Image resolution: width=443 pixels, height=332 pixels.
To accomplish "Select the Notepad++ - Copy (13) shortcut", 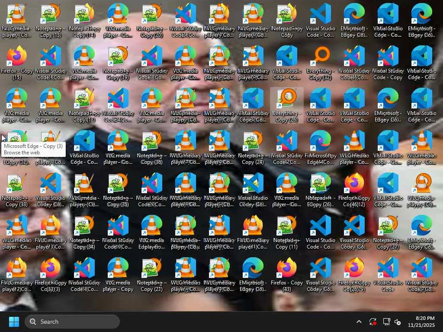I will tap(50, 20).
